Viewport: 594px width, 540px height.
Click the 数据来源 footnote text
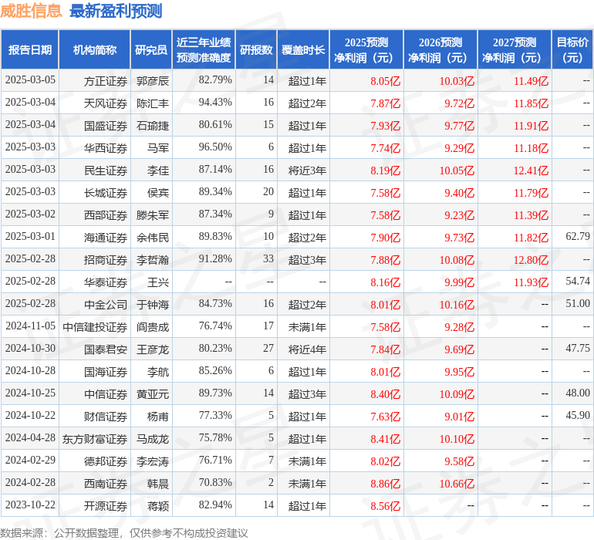(124, 533)
